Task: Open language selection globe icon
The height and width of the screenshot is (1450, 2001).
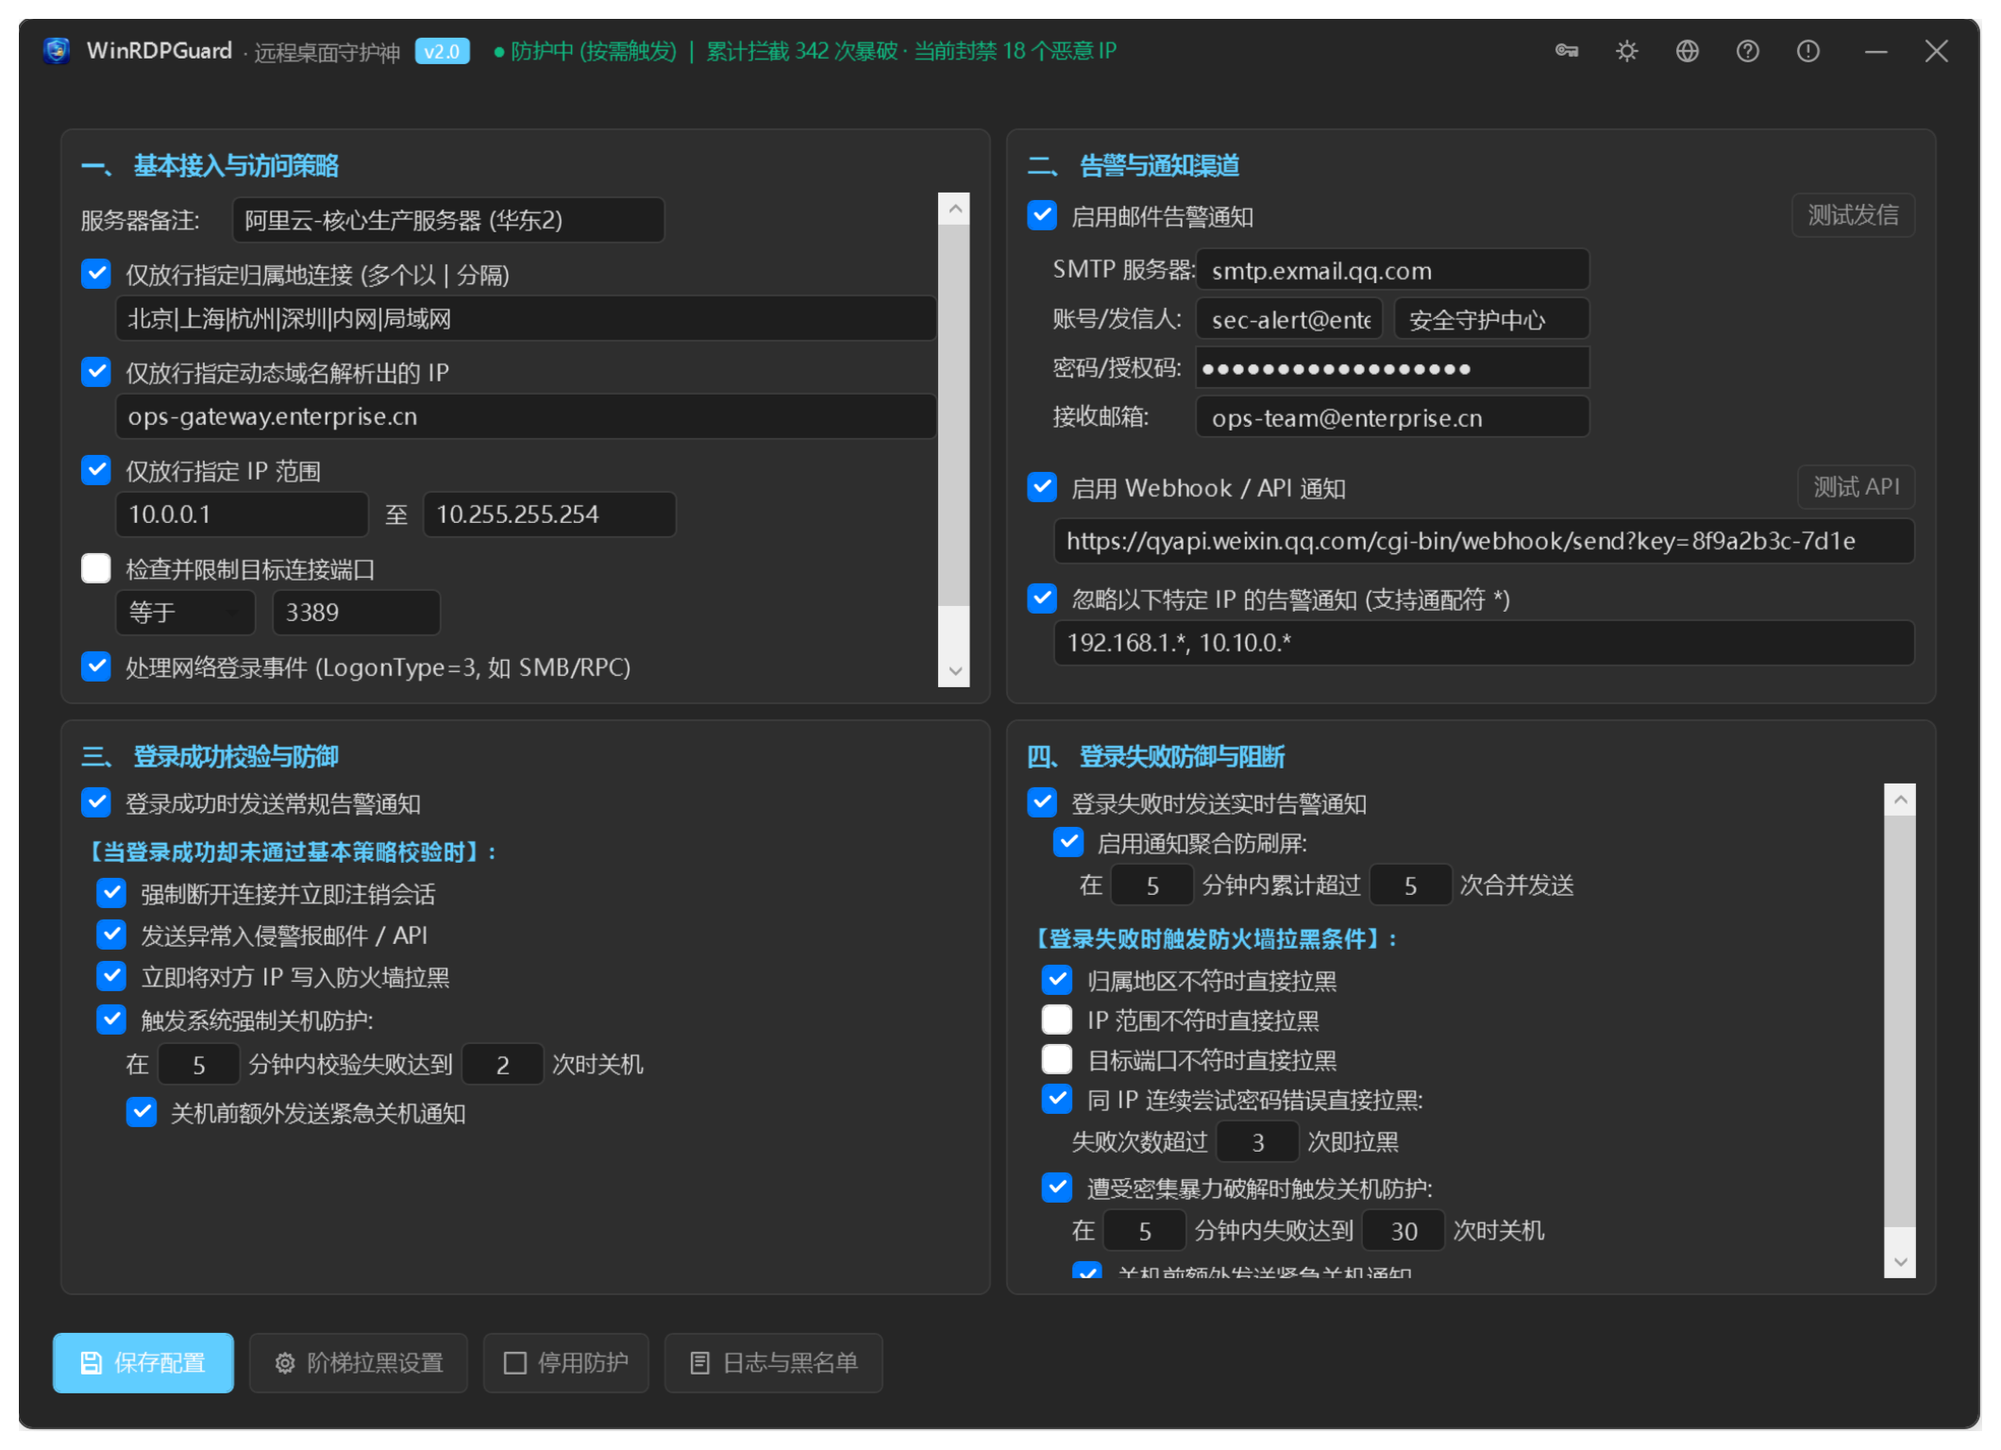Action: tap(1687, 51)
